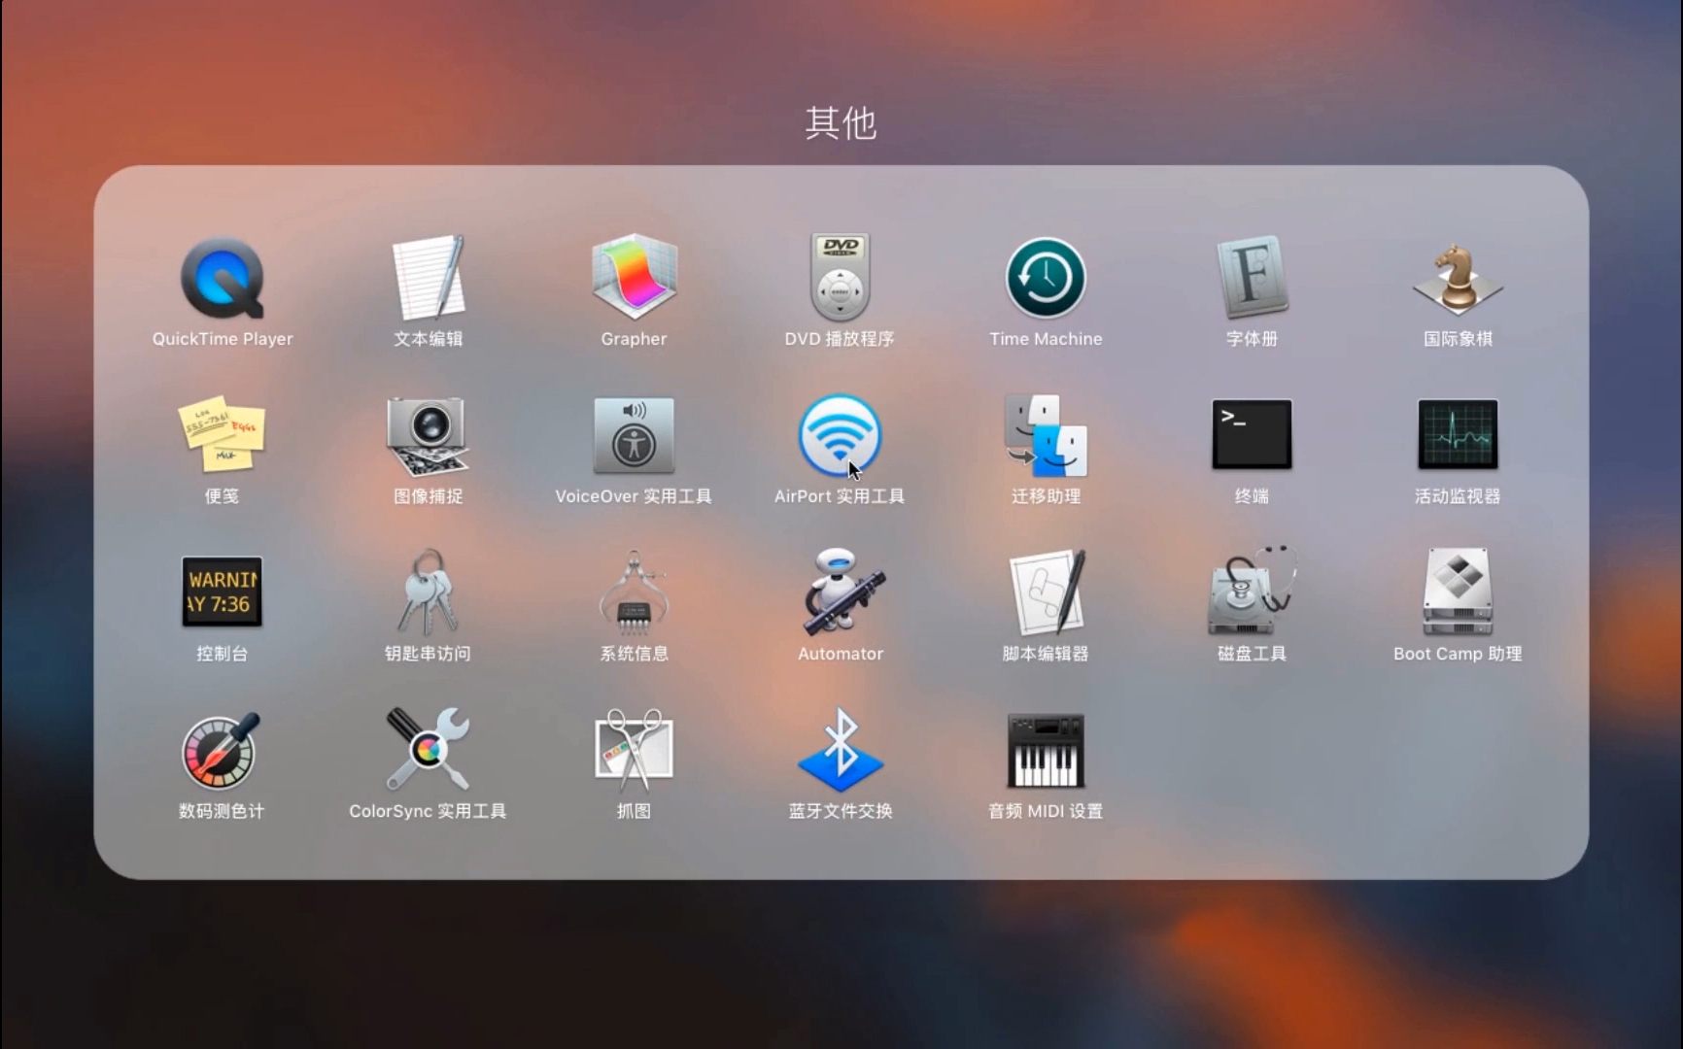Launch 活动监视器 Activity Monitor

click(1458, 436)
